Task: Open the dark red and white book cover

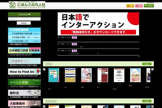Action: (x=103, y=75)
